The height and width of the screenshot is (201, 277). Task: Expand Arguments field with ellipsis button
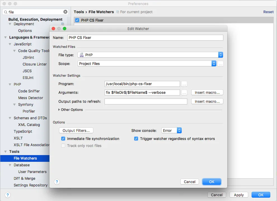[184, 93]
